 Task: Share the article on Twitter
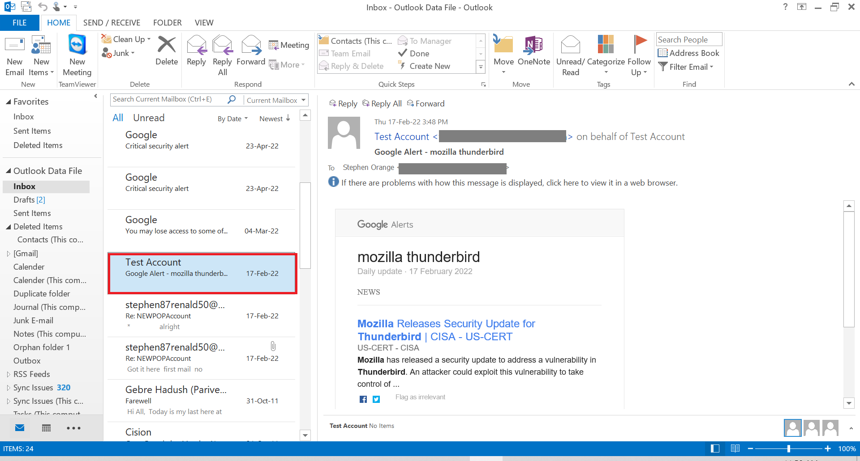coord(376,399)
